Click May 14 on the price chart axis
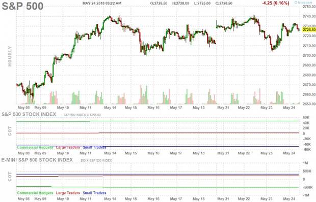Viewport: 316px width, 202px height. click(x=110, y=108)
